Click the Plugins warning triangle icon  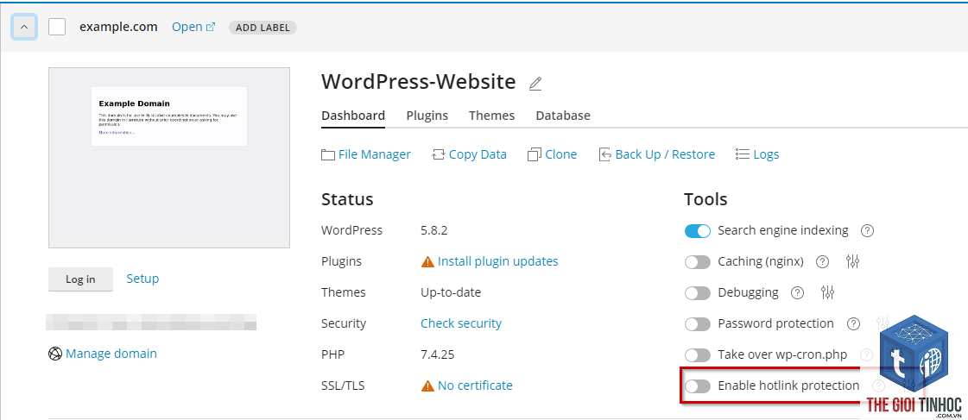tap(427, 262)
